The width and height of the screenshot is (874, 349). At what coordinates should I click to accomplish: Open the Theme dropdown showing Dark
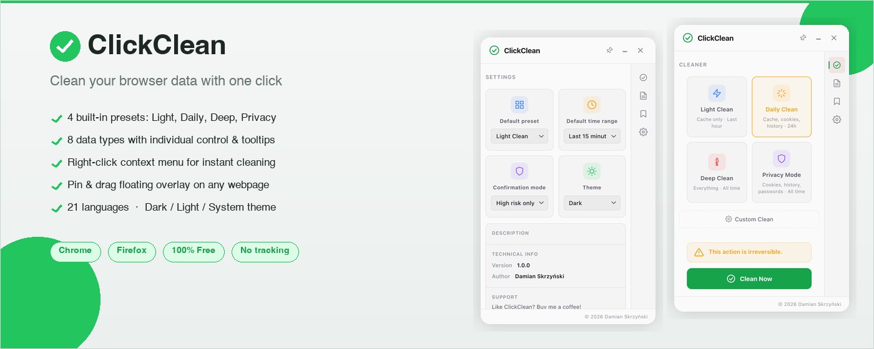(592, 203)
